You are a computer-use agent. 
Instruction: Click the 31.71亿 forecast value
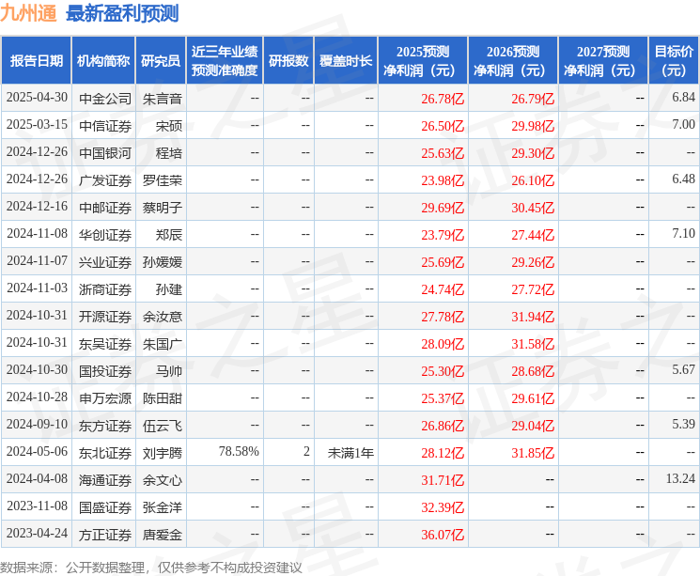tap(443, 480)
